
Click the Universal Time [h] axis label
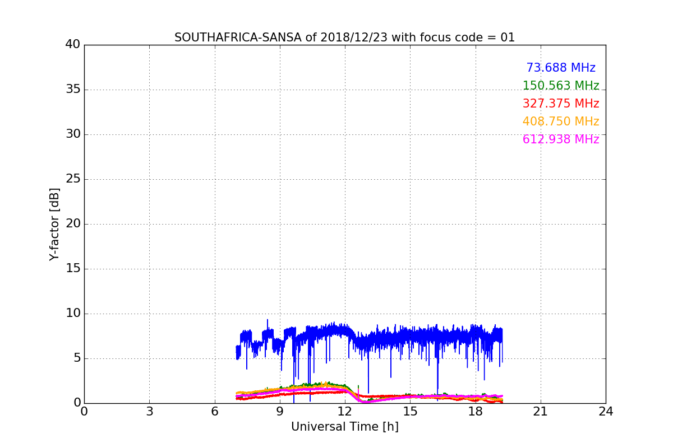(x=345, y=427)
